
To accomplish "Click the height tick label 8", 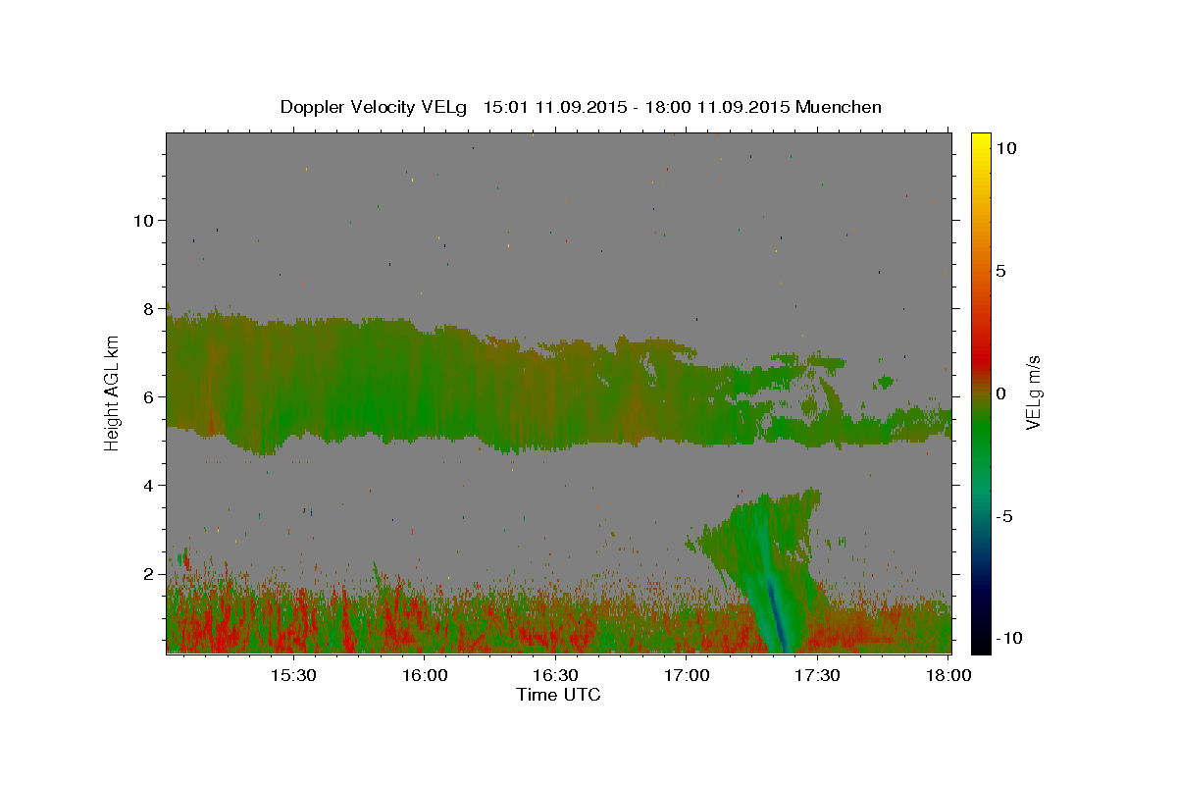I will [x=149, y=308].
